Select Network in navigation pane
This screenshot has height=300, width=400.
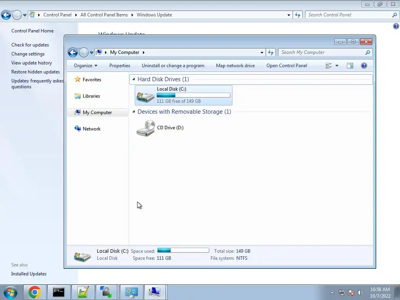[91, 129]
